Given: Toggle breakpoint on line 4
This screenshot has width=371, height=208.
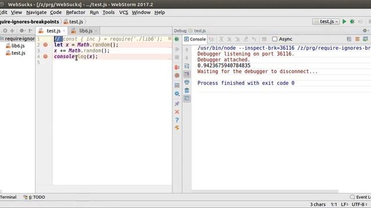Looking at the screenshot, I should point(45,57).
